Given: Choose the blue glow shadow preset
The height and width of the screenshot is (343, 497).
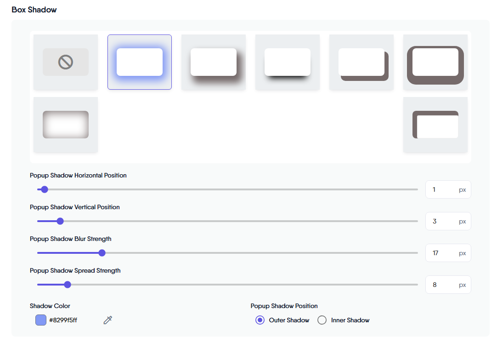Looking at the screenshot, I should coord(140,62).
